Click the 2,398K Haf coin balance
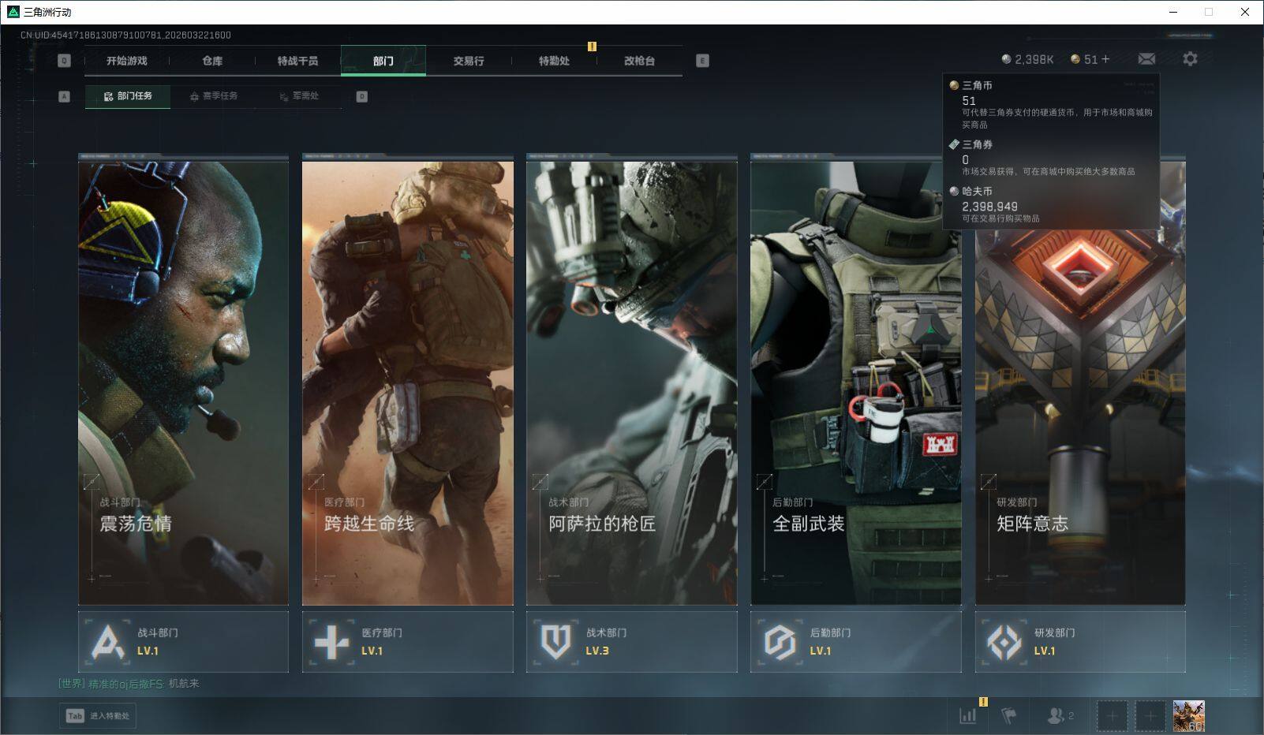The image size is (1264, 735). pos(1027,59)
